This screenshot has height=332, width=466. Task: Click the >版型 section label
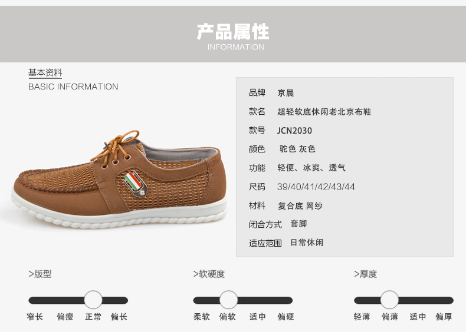click(x=40, y=274)
